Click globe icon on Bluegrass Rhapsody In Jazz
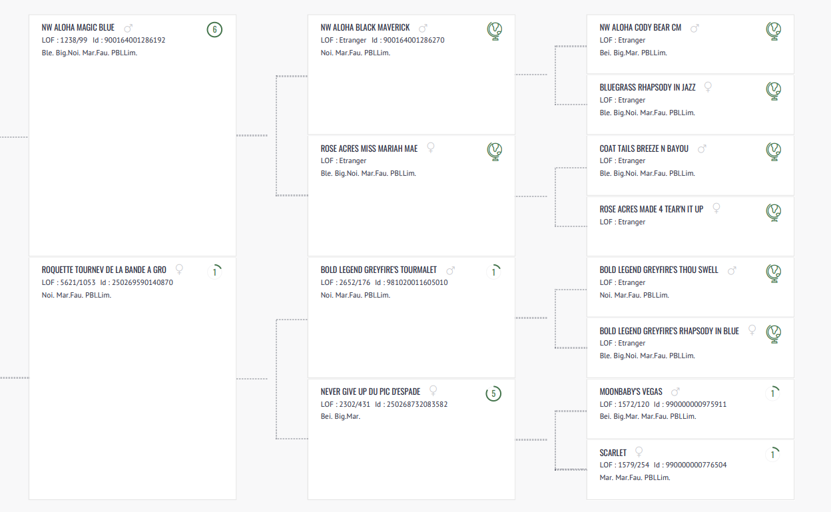This screenshot has width=831, height=512. pos(773,90)
